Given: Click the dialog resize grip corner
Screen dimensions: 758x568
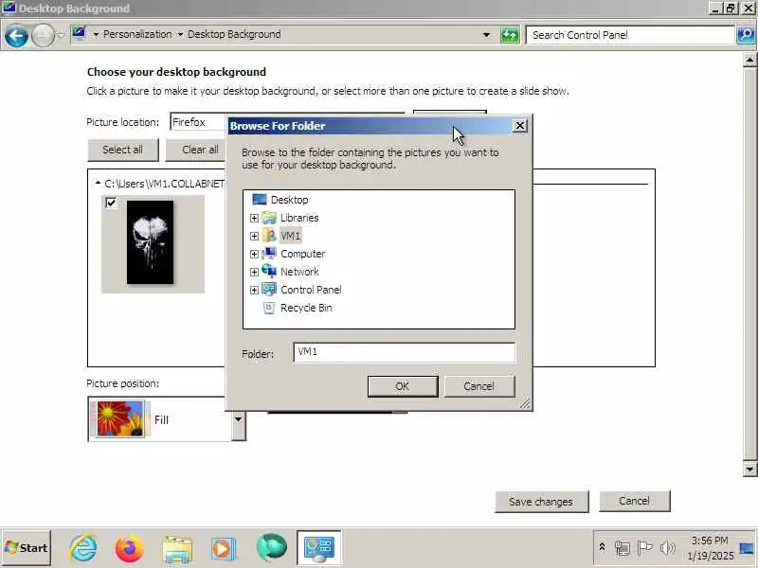Looking at the screenshot, I should click(x=525, y=403).
